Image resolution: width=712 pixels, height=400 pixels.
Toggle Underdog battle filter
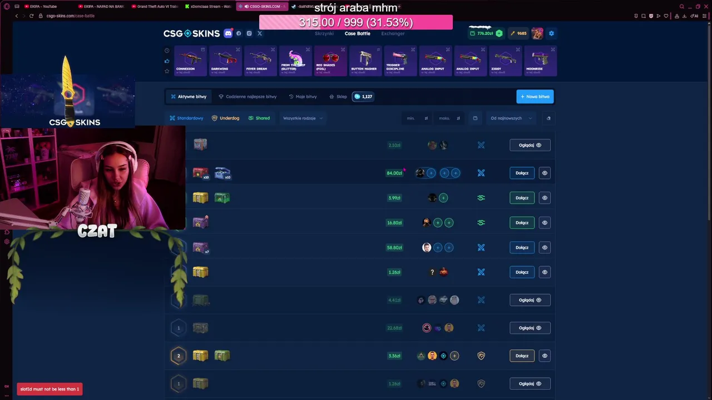coord(225,118)
